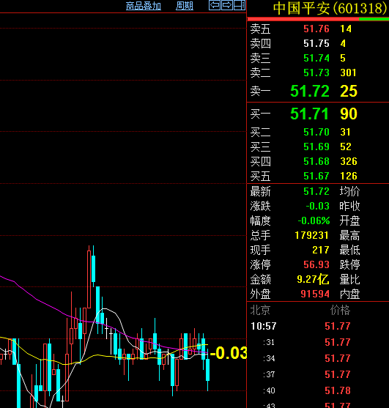Click the 总手 value 179231

(x=311, y=235)
